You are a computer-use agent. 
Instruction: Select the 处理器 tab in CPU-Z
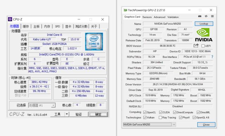[14, 26]
